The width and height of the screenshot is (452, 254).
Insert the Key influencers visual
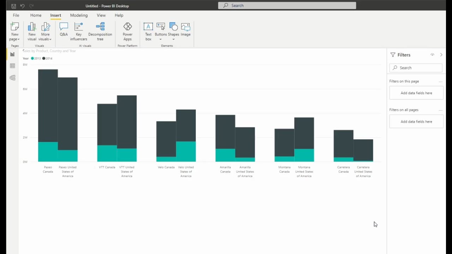[78, 32]
